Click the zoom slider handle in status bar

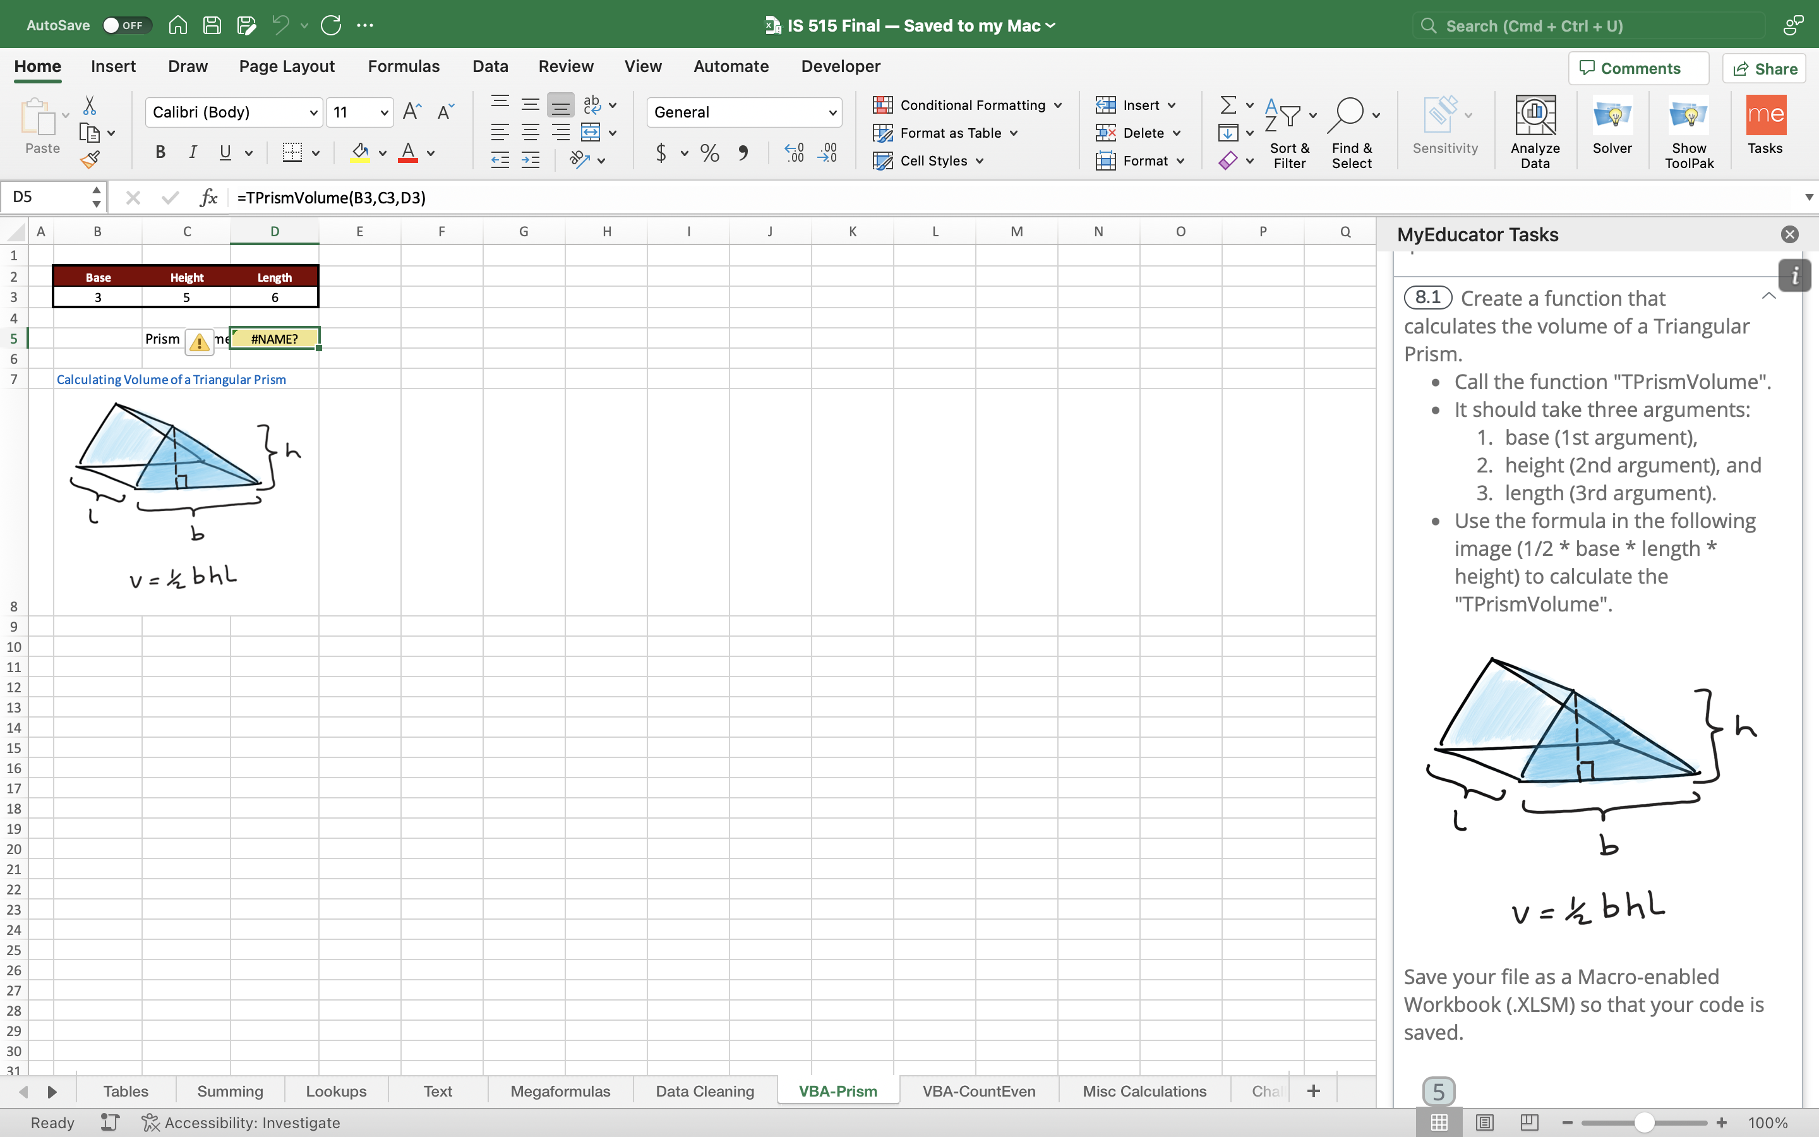[1644, 1122]
